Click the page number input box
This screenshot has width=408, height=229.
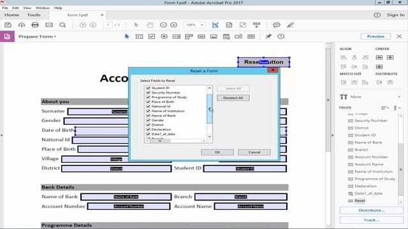pyautogui.click(x=108, y=25)
